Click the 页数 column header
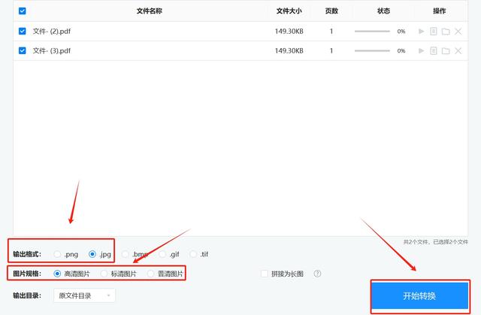 coord(331,11)
